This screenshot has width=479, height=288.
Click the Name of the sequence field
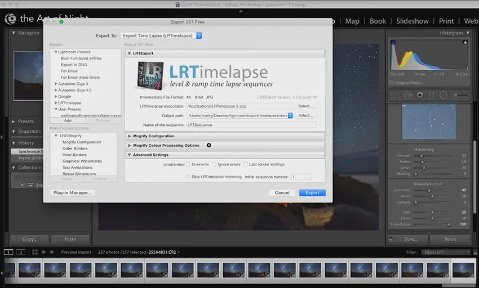tap(251, 125)
